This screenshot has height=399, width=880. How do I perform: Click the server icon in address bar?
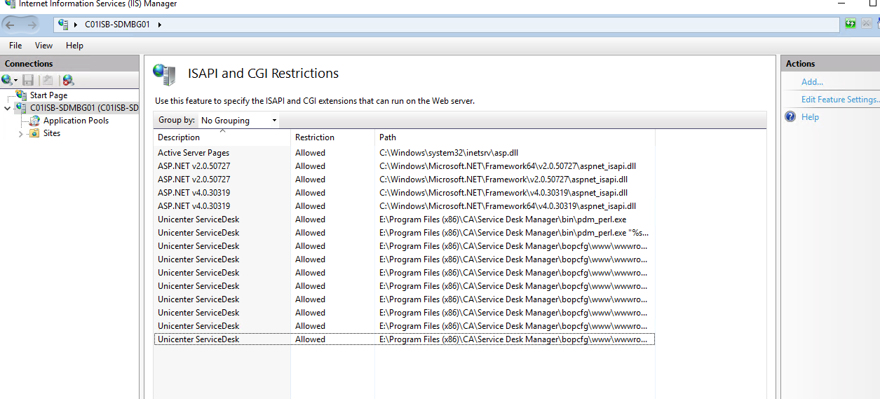pos(64,25)
